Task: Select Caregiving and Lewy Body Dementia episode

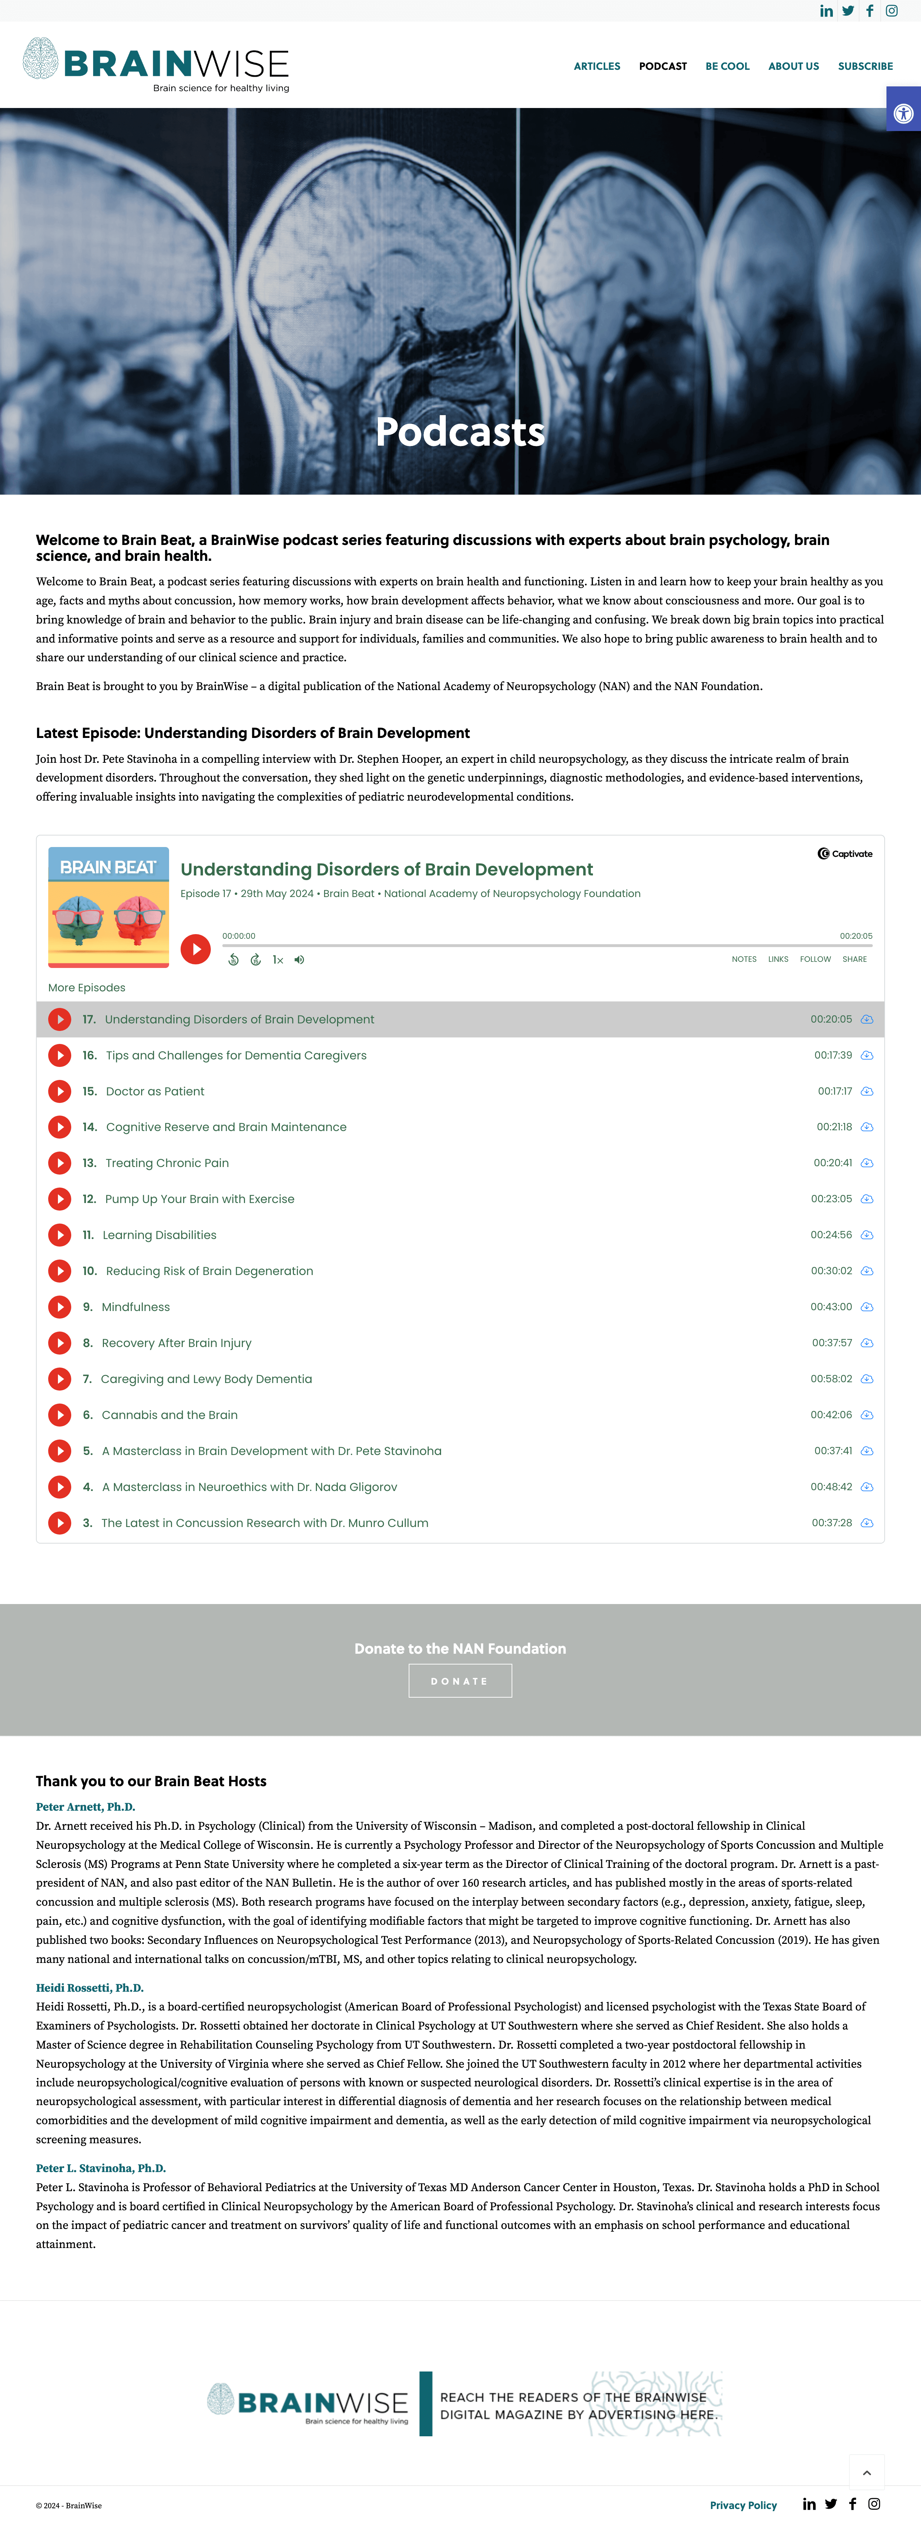Action: tap(207, 1379)
